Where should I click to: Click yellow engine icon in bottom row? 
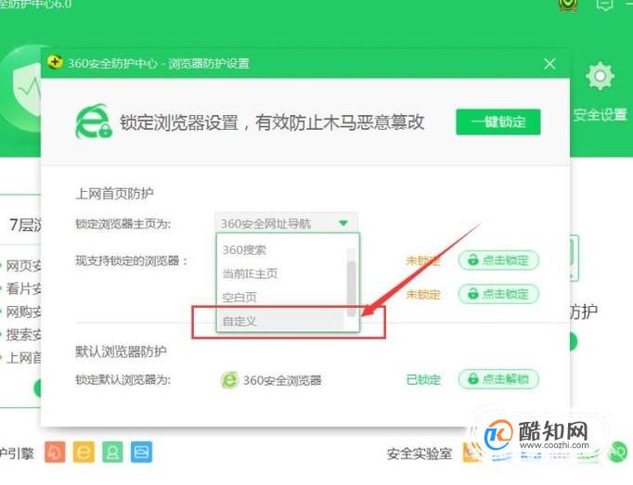[x=84, y=452]
